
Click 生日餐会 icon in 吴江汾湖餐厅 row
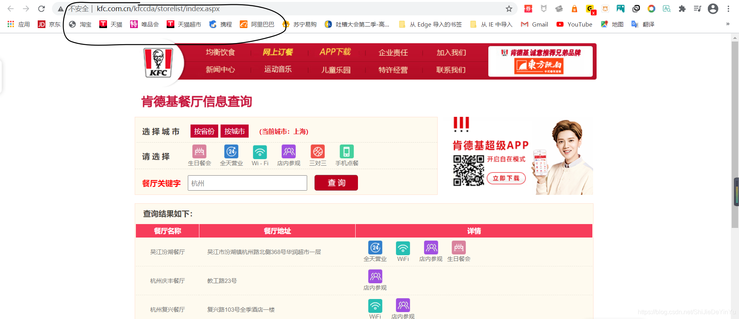pyautogui.click(x=459, y=248)
